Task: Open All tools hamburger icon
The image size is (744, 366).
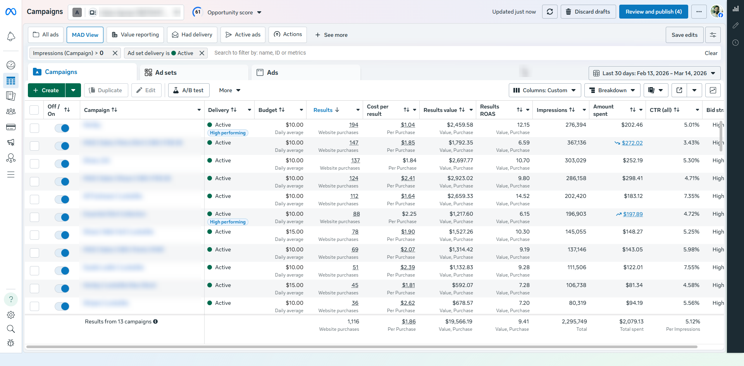Action: point(11,174)
